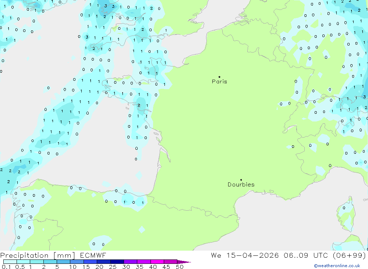Select the 0.1 mm lightest legend swatch

coord(10,262)
